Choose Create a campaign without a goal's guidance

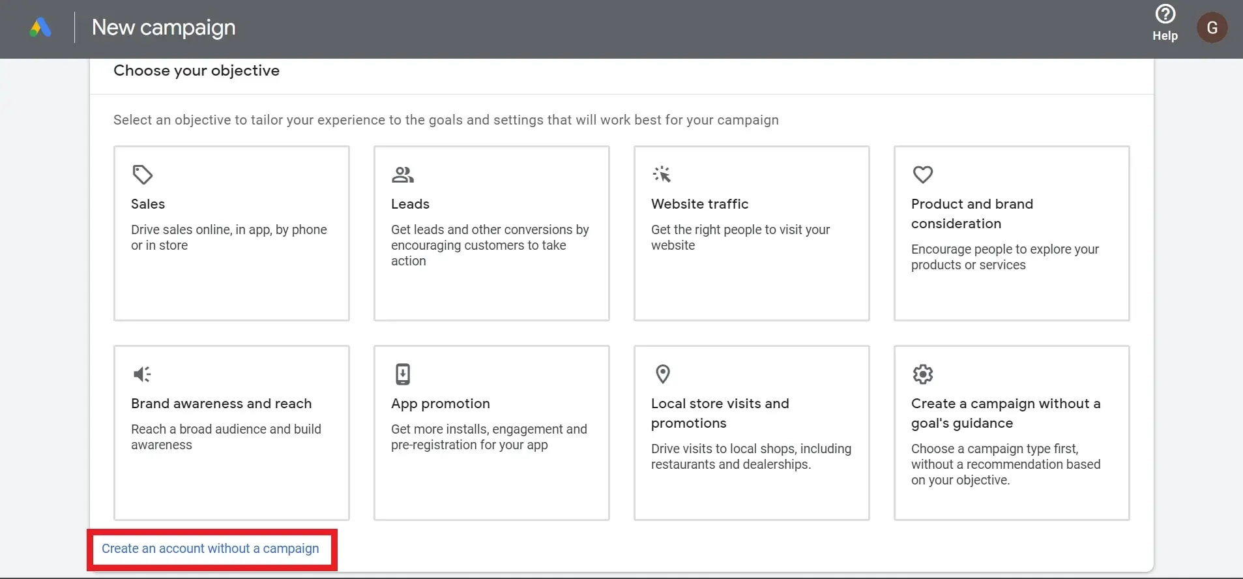[x=1005, y=413]
